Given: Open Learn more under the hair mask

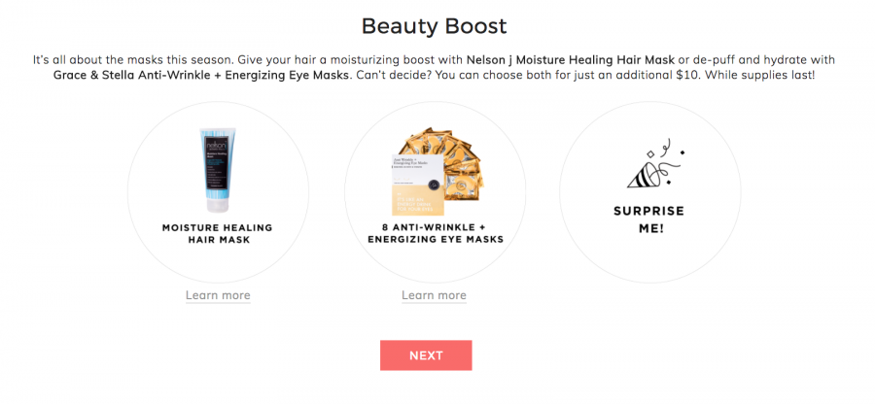Looking at the screenshot, I should [x=218, y=295].
